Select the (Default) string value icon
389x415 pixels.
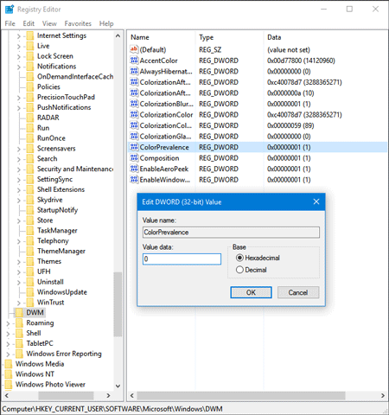coord(134,49)
